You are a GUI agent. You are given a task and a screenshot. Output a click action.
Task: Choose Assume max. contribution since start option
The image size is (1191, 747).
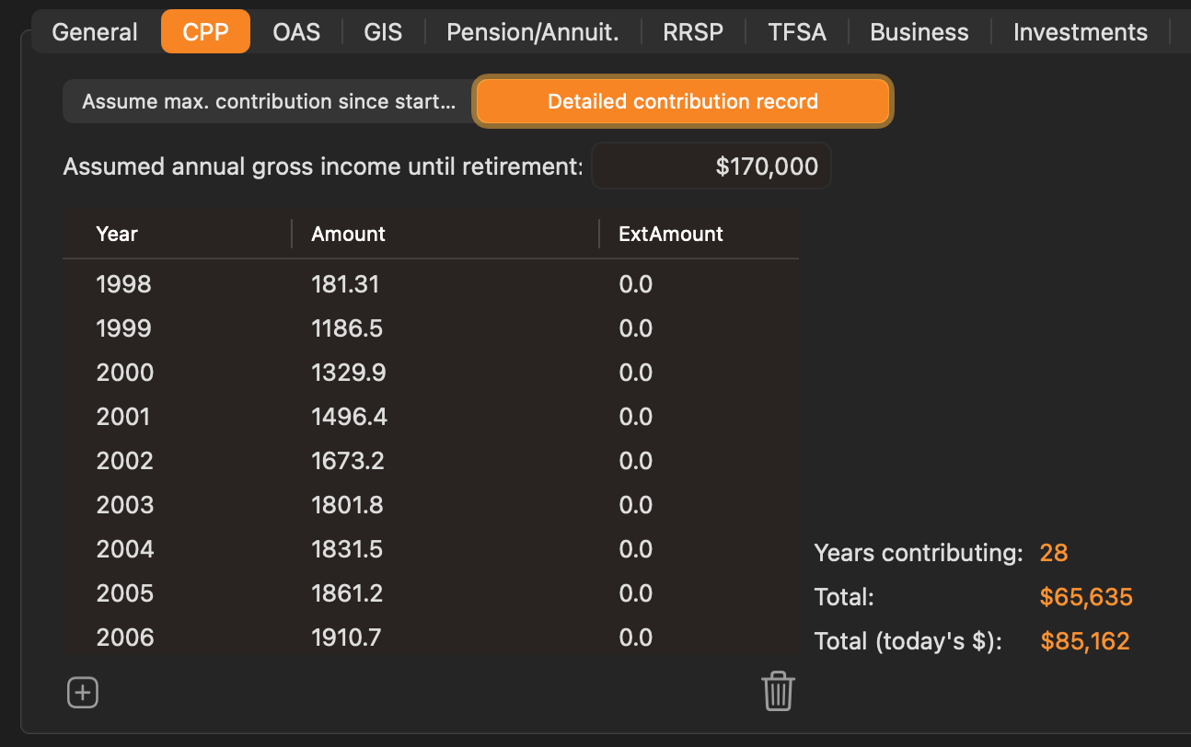(x=269, y=101)
